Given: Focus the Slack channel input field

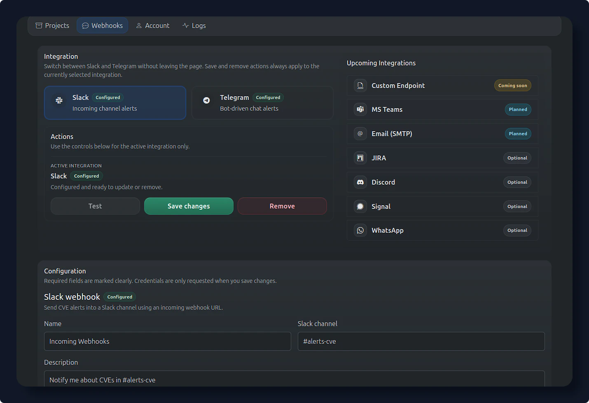Looking at the screenshot, I should [421, 341].
